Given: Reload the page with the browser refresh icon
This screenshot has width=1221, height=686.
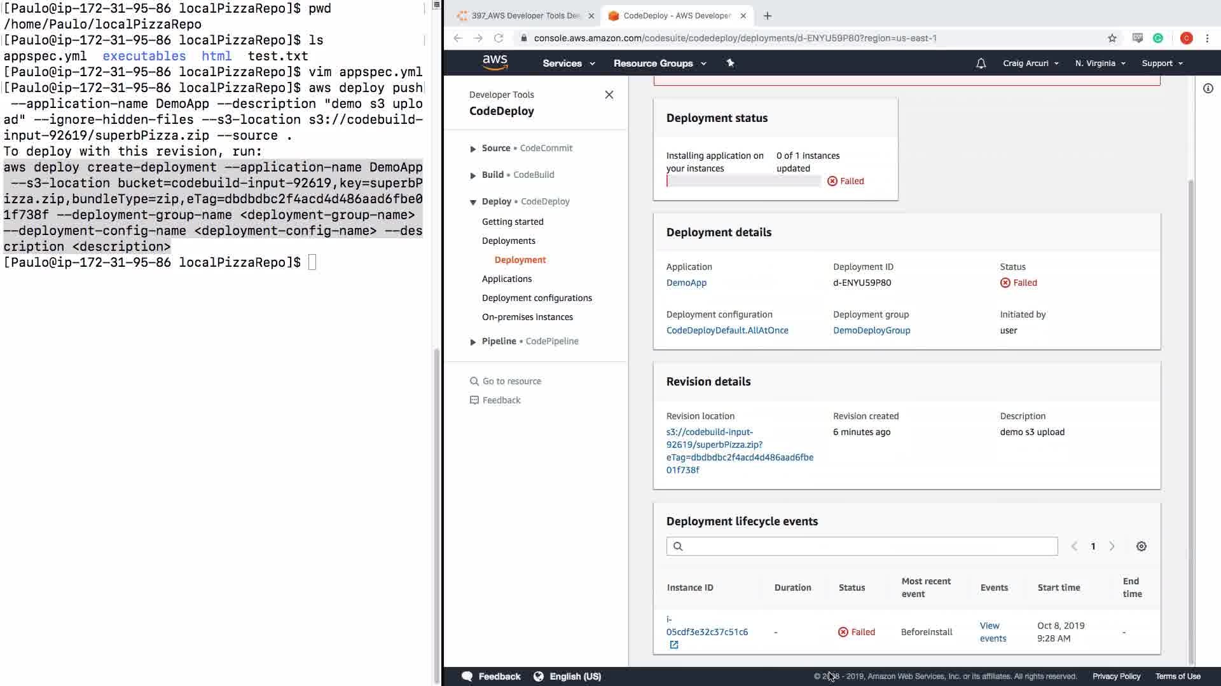Looking at the screenshot, I should click(499, 38).
